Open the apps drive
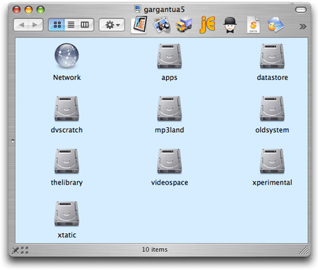 (x=170, y=57)
